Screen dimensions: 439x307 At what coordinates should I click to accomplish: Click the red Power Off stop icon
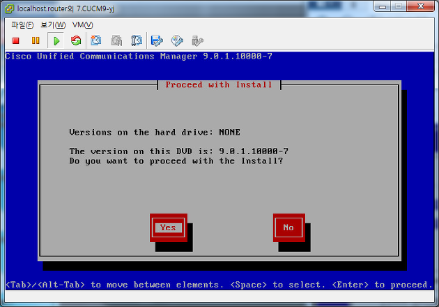pos(15,41)
